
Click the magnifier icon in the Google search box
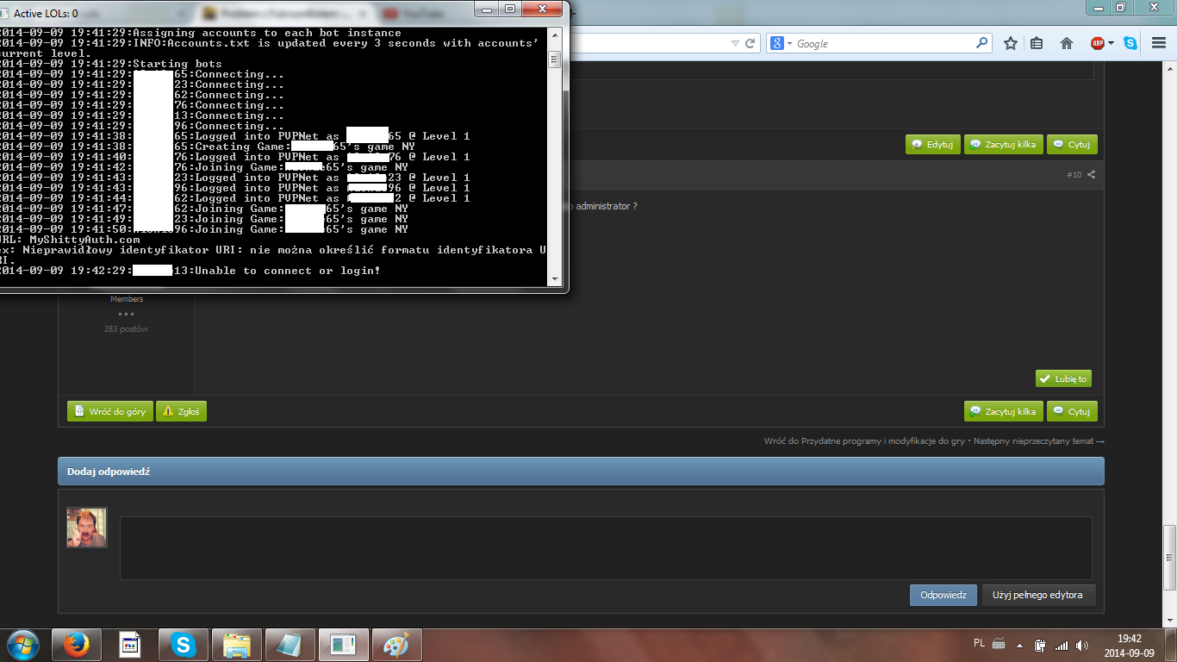click(x=981, y=43)
